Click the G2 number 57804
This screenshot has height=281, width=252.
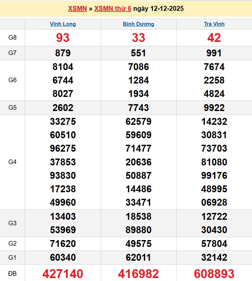(x=214, y=244)
